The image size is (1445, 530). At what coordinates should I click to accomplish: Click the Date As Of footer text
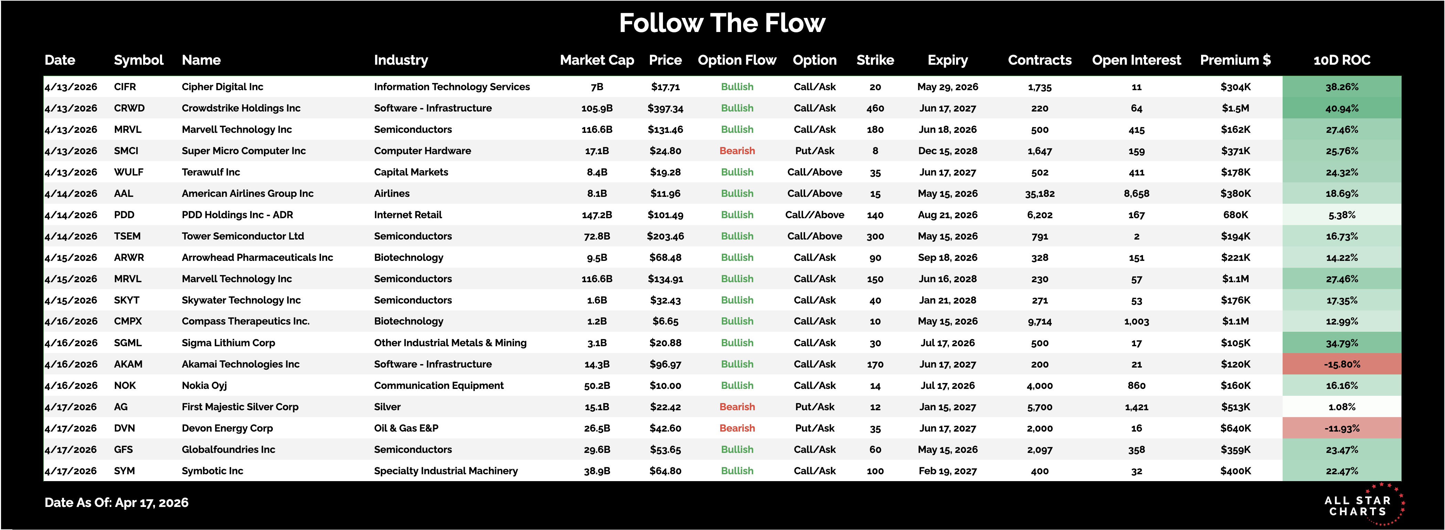(x=116, y=502)
